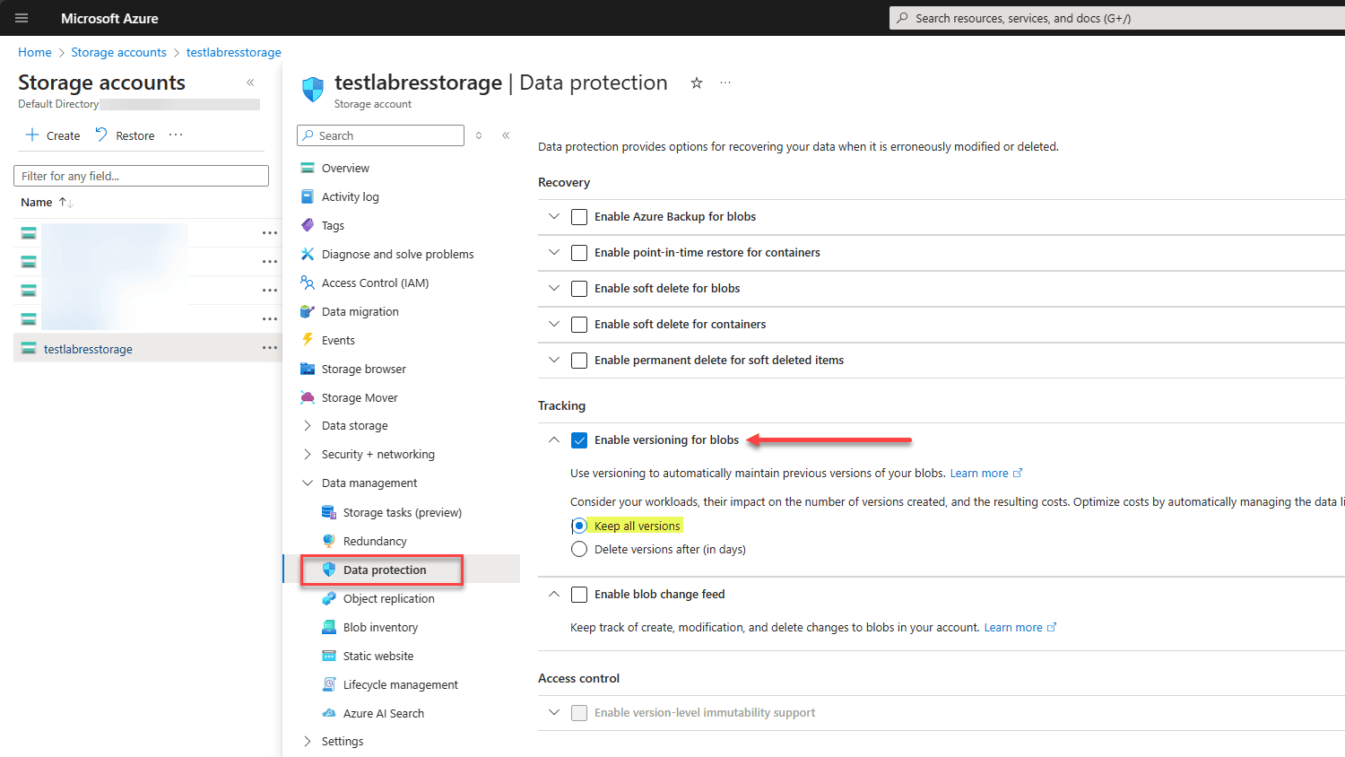The image size is (1345, 757).
Task: Expand version-level immutability support chevron
Action: point(554,712)
